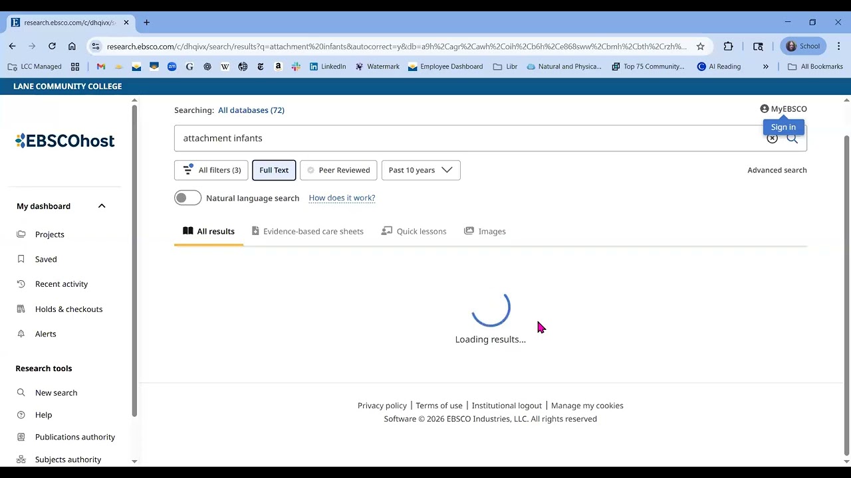Open School profile button
The width and height of the screenshot is (851, 478).
tap(803, 46)
